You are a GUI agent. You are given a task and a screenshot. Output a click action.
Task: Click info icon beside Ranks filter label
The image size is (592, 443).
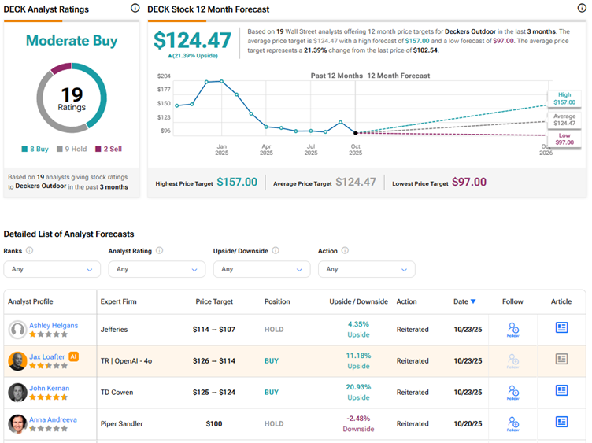29,251
